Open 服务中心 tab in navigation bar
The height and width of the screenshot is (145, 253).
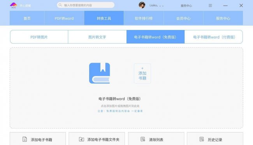[x=223, y=18]
